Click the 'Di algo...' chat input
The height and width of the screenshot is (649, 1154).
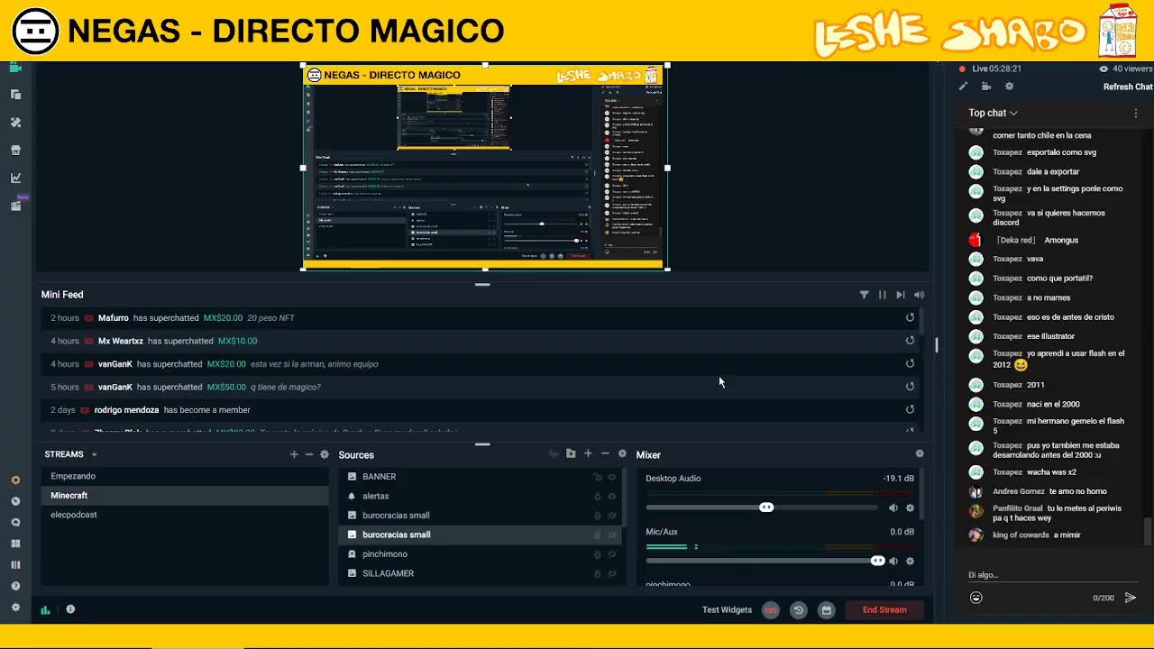coord(1051,575)
